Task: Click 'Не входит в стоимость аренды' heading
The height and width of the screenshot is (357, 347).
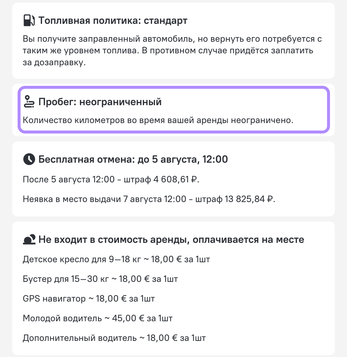Action: pos(171,240)
